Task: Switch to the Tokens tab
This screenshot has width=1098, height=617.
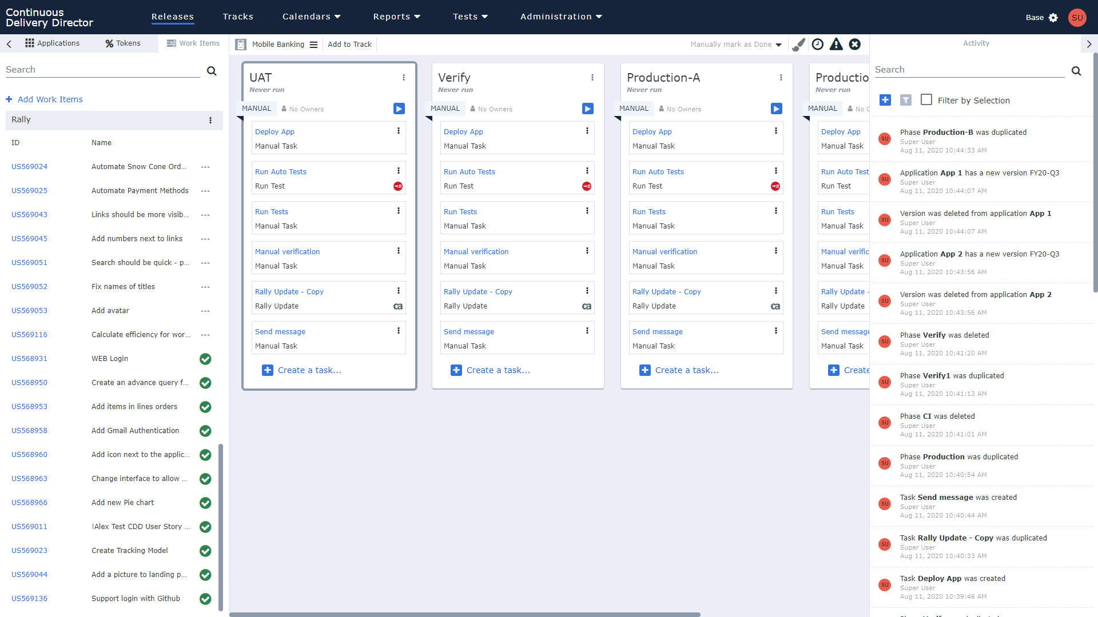Action: (123, 43)
